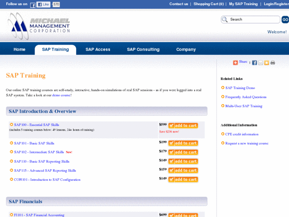The width and height of the screenshot is (289, 217).
Task: Open the Home navigation tab
Action: pos(19,49)
